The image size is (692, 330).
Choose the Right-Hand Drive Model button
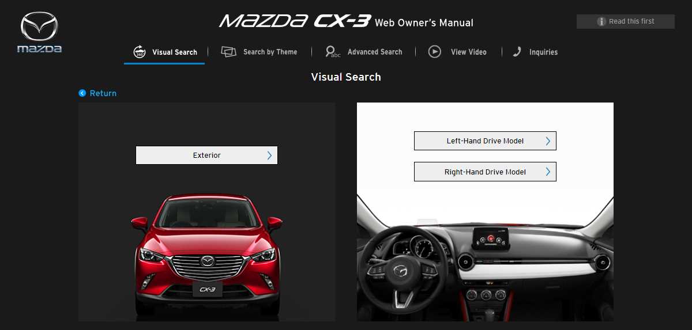click(485, 172)
